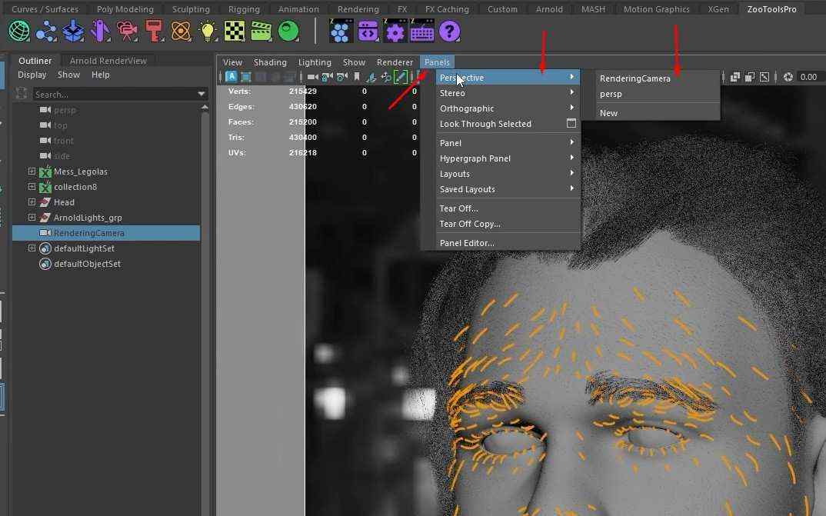Open Look Through Selected option box
The image size is (826, 516).
[571, 123]
